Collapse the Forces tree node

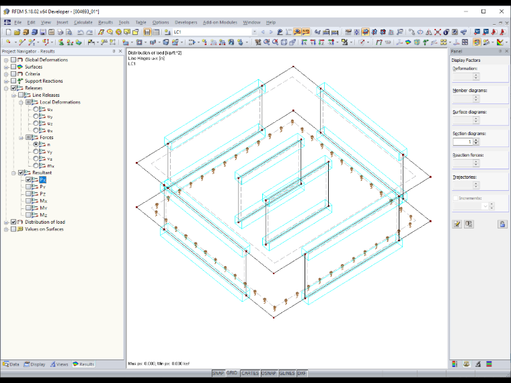tap(21, 138)
